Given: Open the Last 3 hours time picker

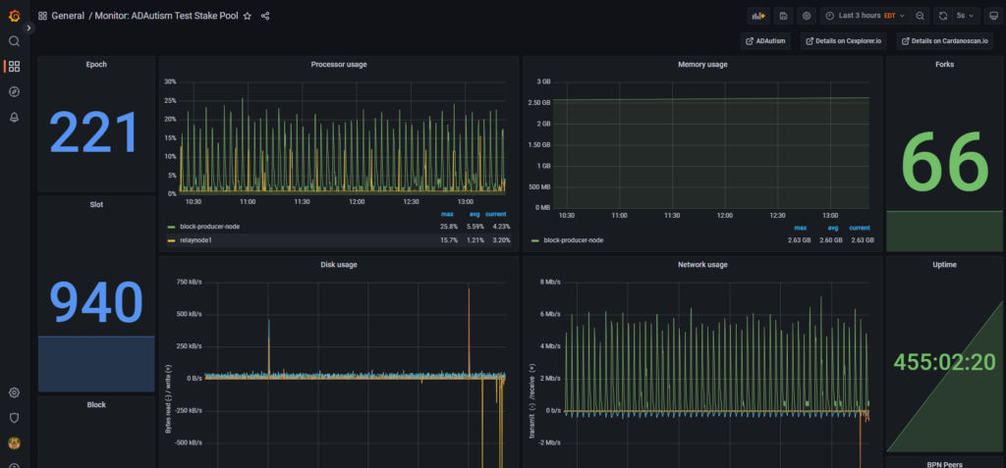Looking at the screenshot, I should (x=865, y=16).
